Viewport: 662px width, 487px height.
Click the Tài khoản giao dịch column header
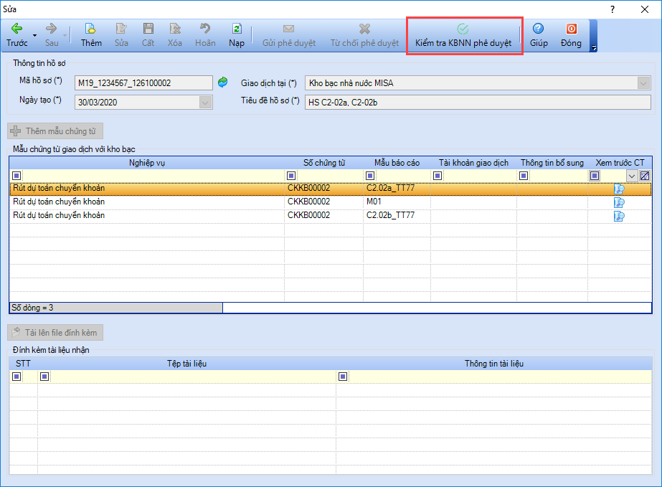tap(473, 163)
